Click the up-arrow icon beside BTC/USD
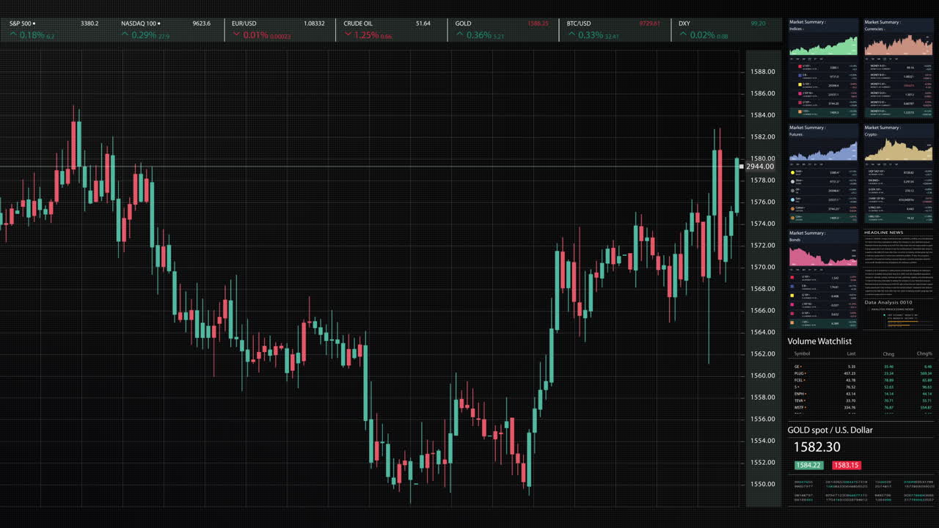This screenshot has width=939, height=528. [571, 34]
